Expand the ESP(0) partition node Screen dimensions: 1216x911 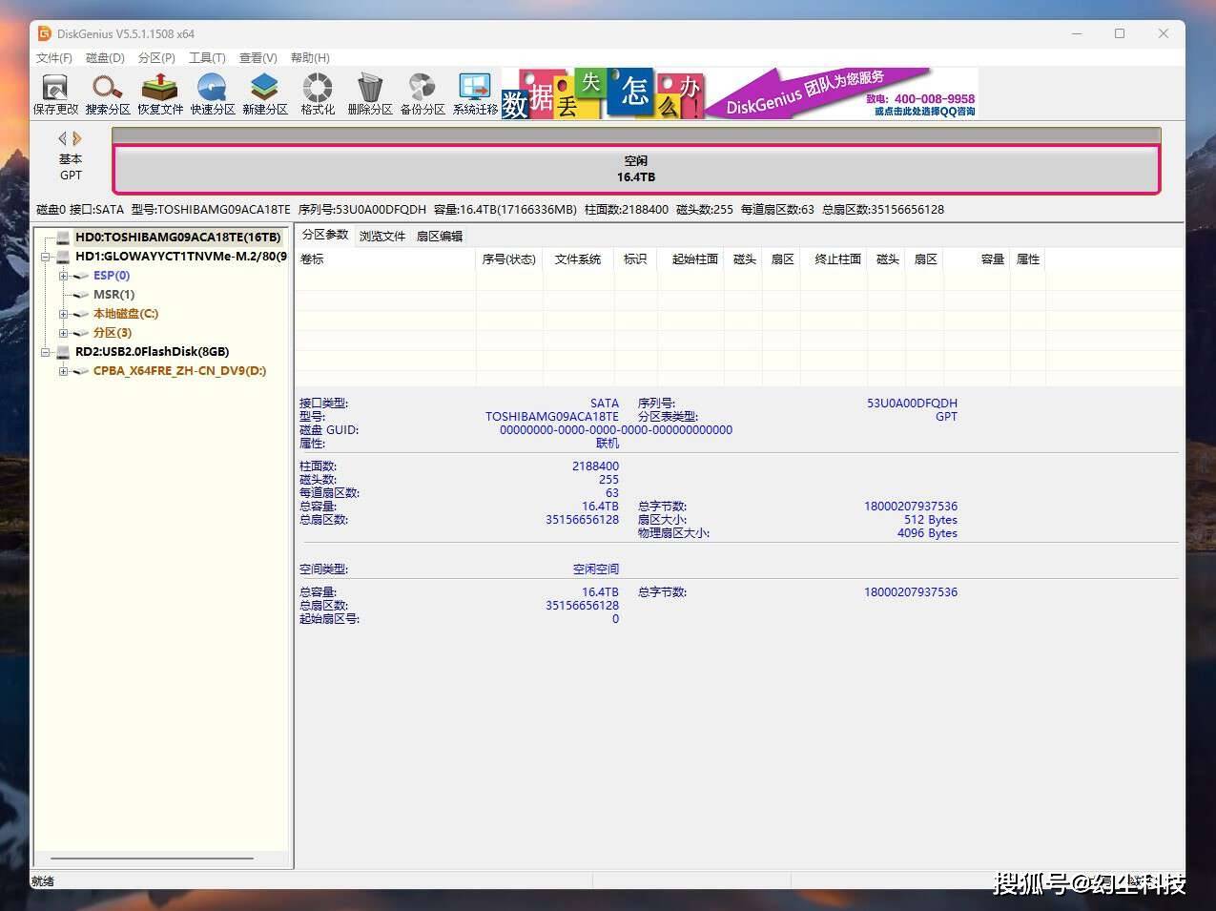pos(64,276)
